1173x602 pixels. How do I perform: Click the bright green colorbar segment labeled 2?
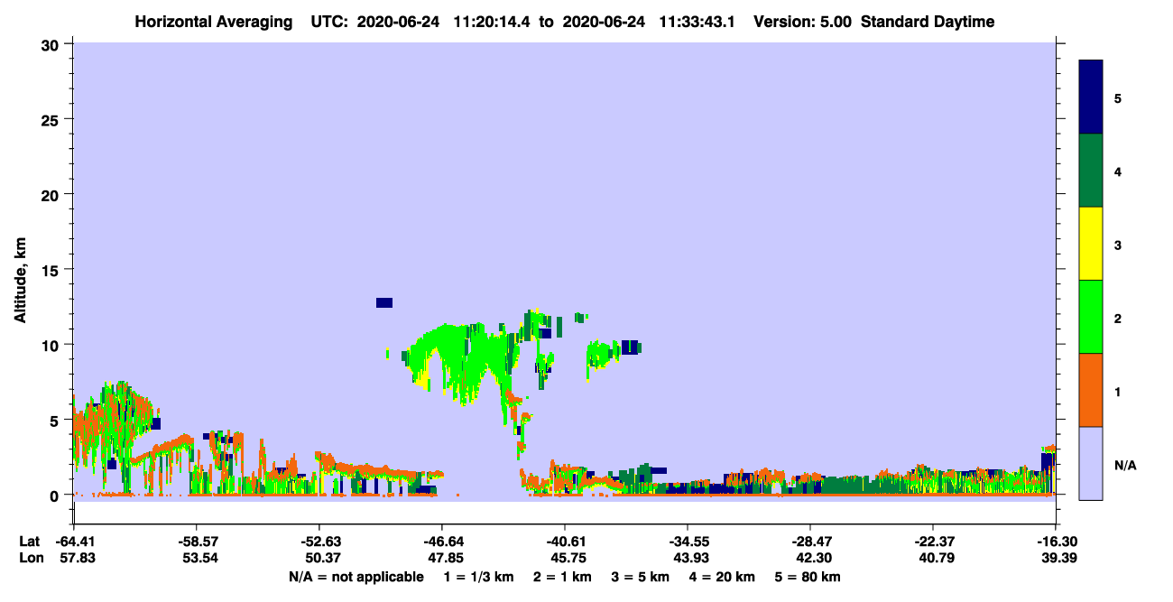1091,317
